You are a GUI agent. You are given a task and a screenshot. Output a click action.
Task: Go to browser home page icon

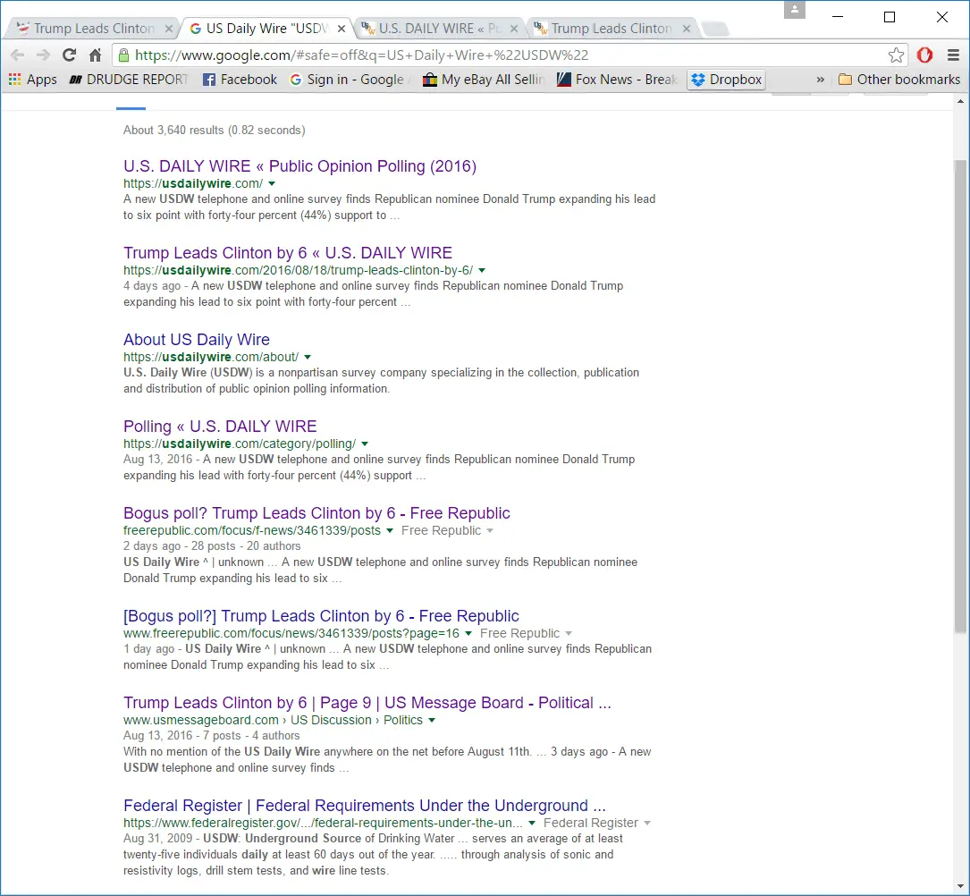click(95, 55)
